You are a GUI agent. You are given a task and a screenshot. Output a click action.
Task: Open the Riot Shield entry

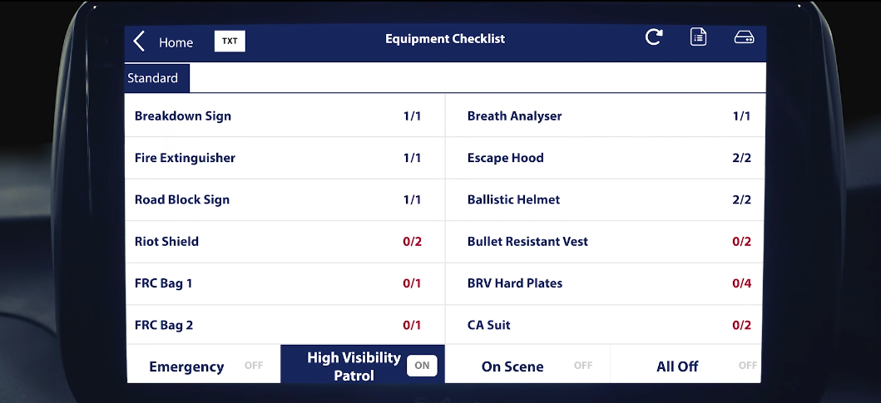pyautogui.click(x=285, y=242)
